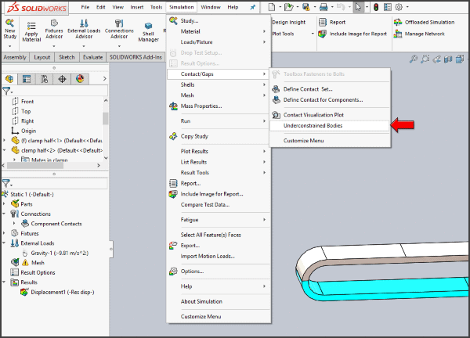Open External Loads Advisor dropdown arrow
Viewport: 470px width, 338px height.
coord(84,46)
